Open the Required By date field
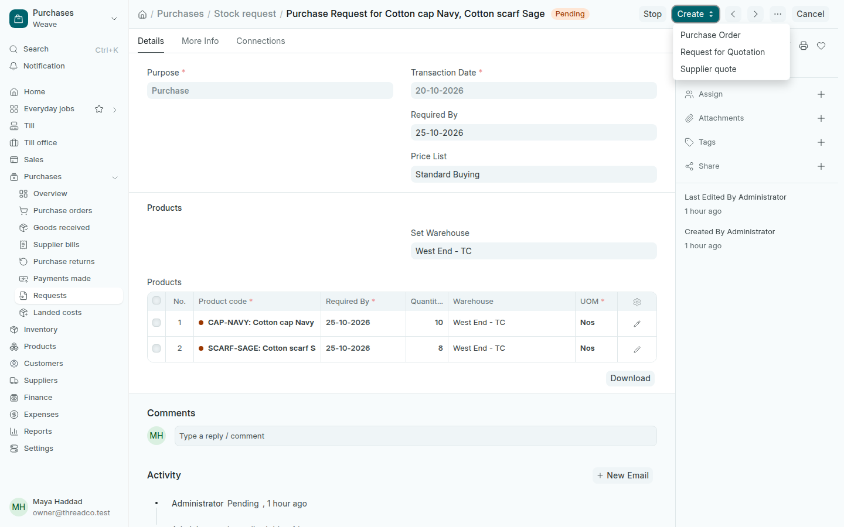 click(x=534, y=133)
